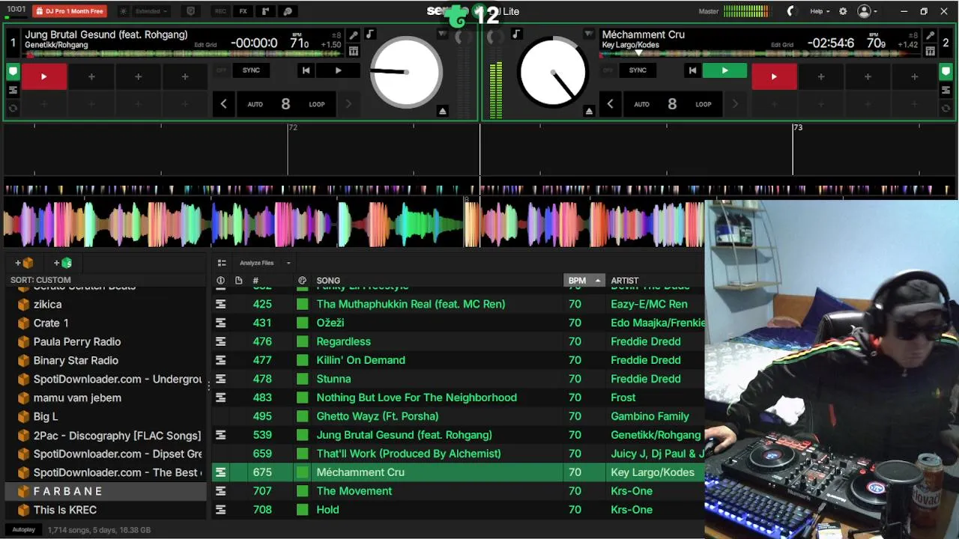Screen dimensions: 959x539
Task: Show deck 2 saved loops tab
Action: pos(946,90)
